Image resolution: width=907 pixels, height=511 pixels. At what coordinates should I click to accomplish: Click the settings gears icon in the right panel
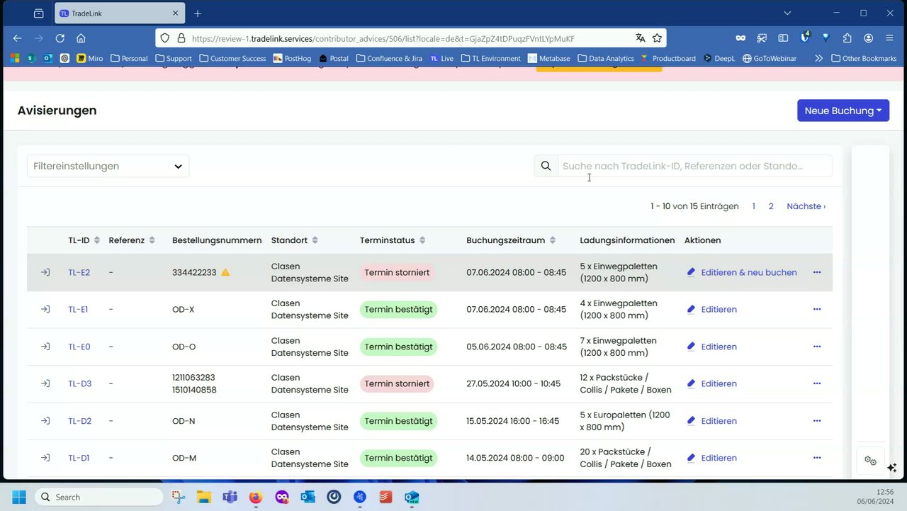pyautogui.click(x=871, y=461)
